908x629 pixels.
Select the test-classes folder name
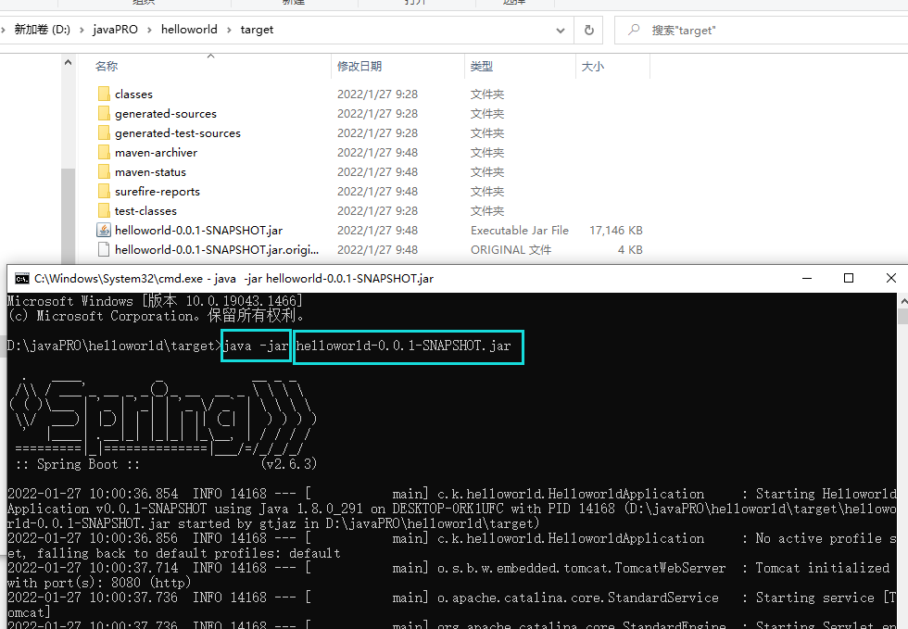(146, 211)
